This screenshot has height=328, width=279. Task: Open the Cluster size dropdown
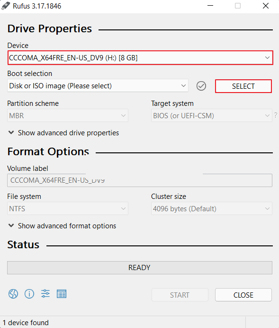pyautogui.click(x=212, y=208)
